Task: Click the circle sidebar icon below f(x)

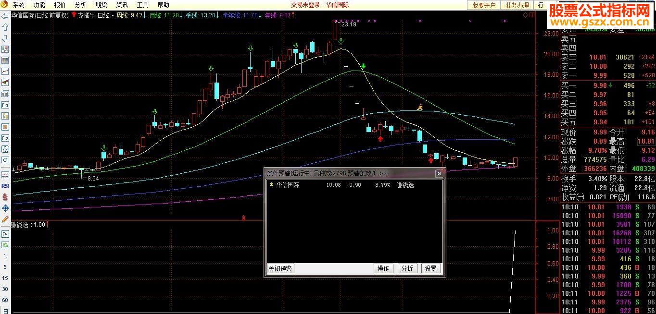Action: click(x=5, y=160)
